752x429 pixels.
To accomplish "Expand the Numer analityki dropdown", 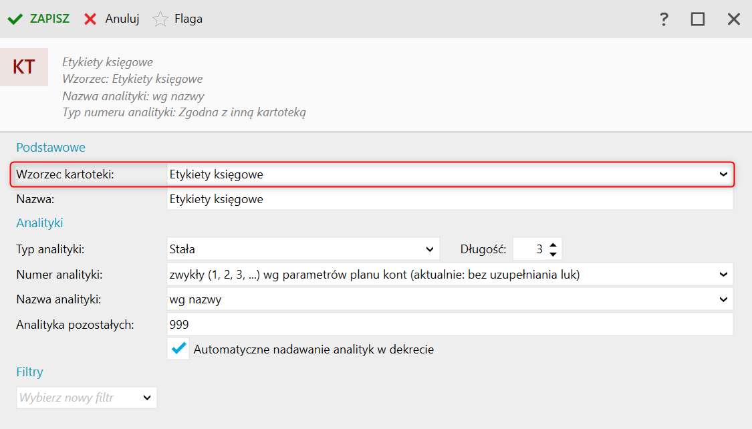I will 723,274.
